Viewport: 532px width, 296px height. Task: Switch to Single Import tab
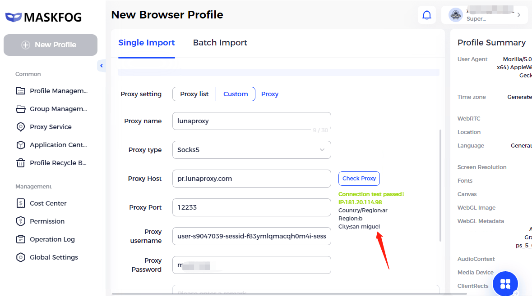[x=147, y=43]
